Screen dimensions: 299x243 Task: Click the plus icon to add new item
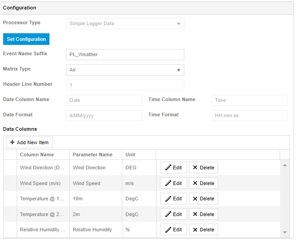click(x=12, y=142)
